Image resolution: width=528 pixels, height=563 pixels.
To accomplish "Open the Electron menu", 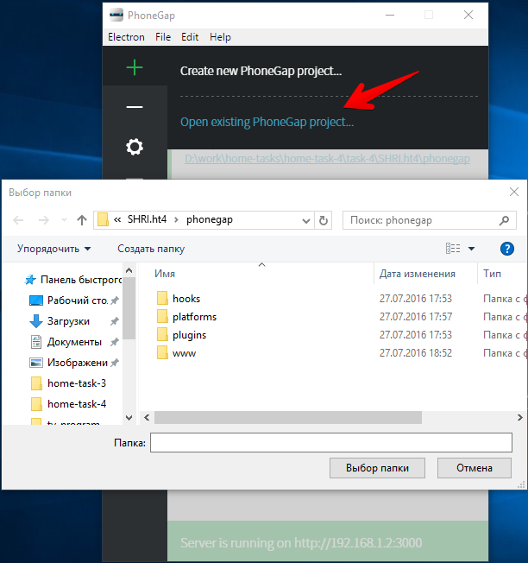I will point(126,37).
